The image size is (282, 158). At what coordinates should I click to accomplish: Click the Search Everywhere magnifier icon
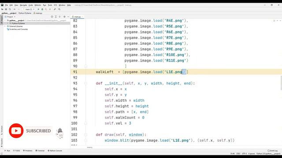click(x=59, y=9)
